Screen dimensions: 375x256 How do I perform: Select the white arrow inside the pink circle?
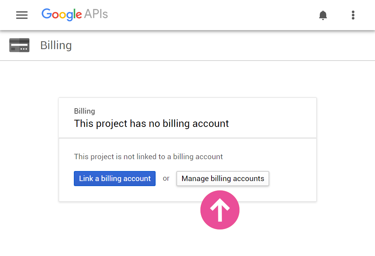pos(220,210)
